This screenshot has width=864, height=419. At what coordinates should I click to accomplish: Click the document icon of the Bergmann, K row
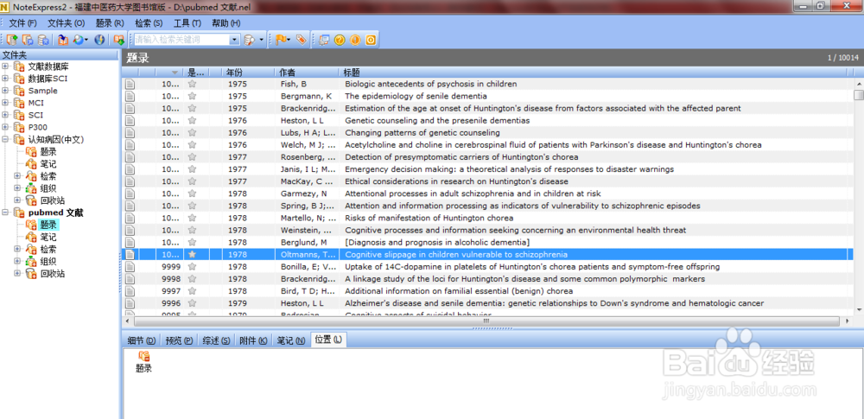pyautogui.click(x=130, y=96)
